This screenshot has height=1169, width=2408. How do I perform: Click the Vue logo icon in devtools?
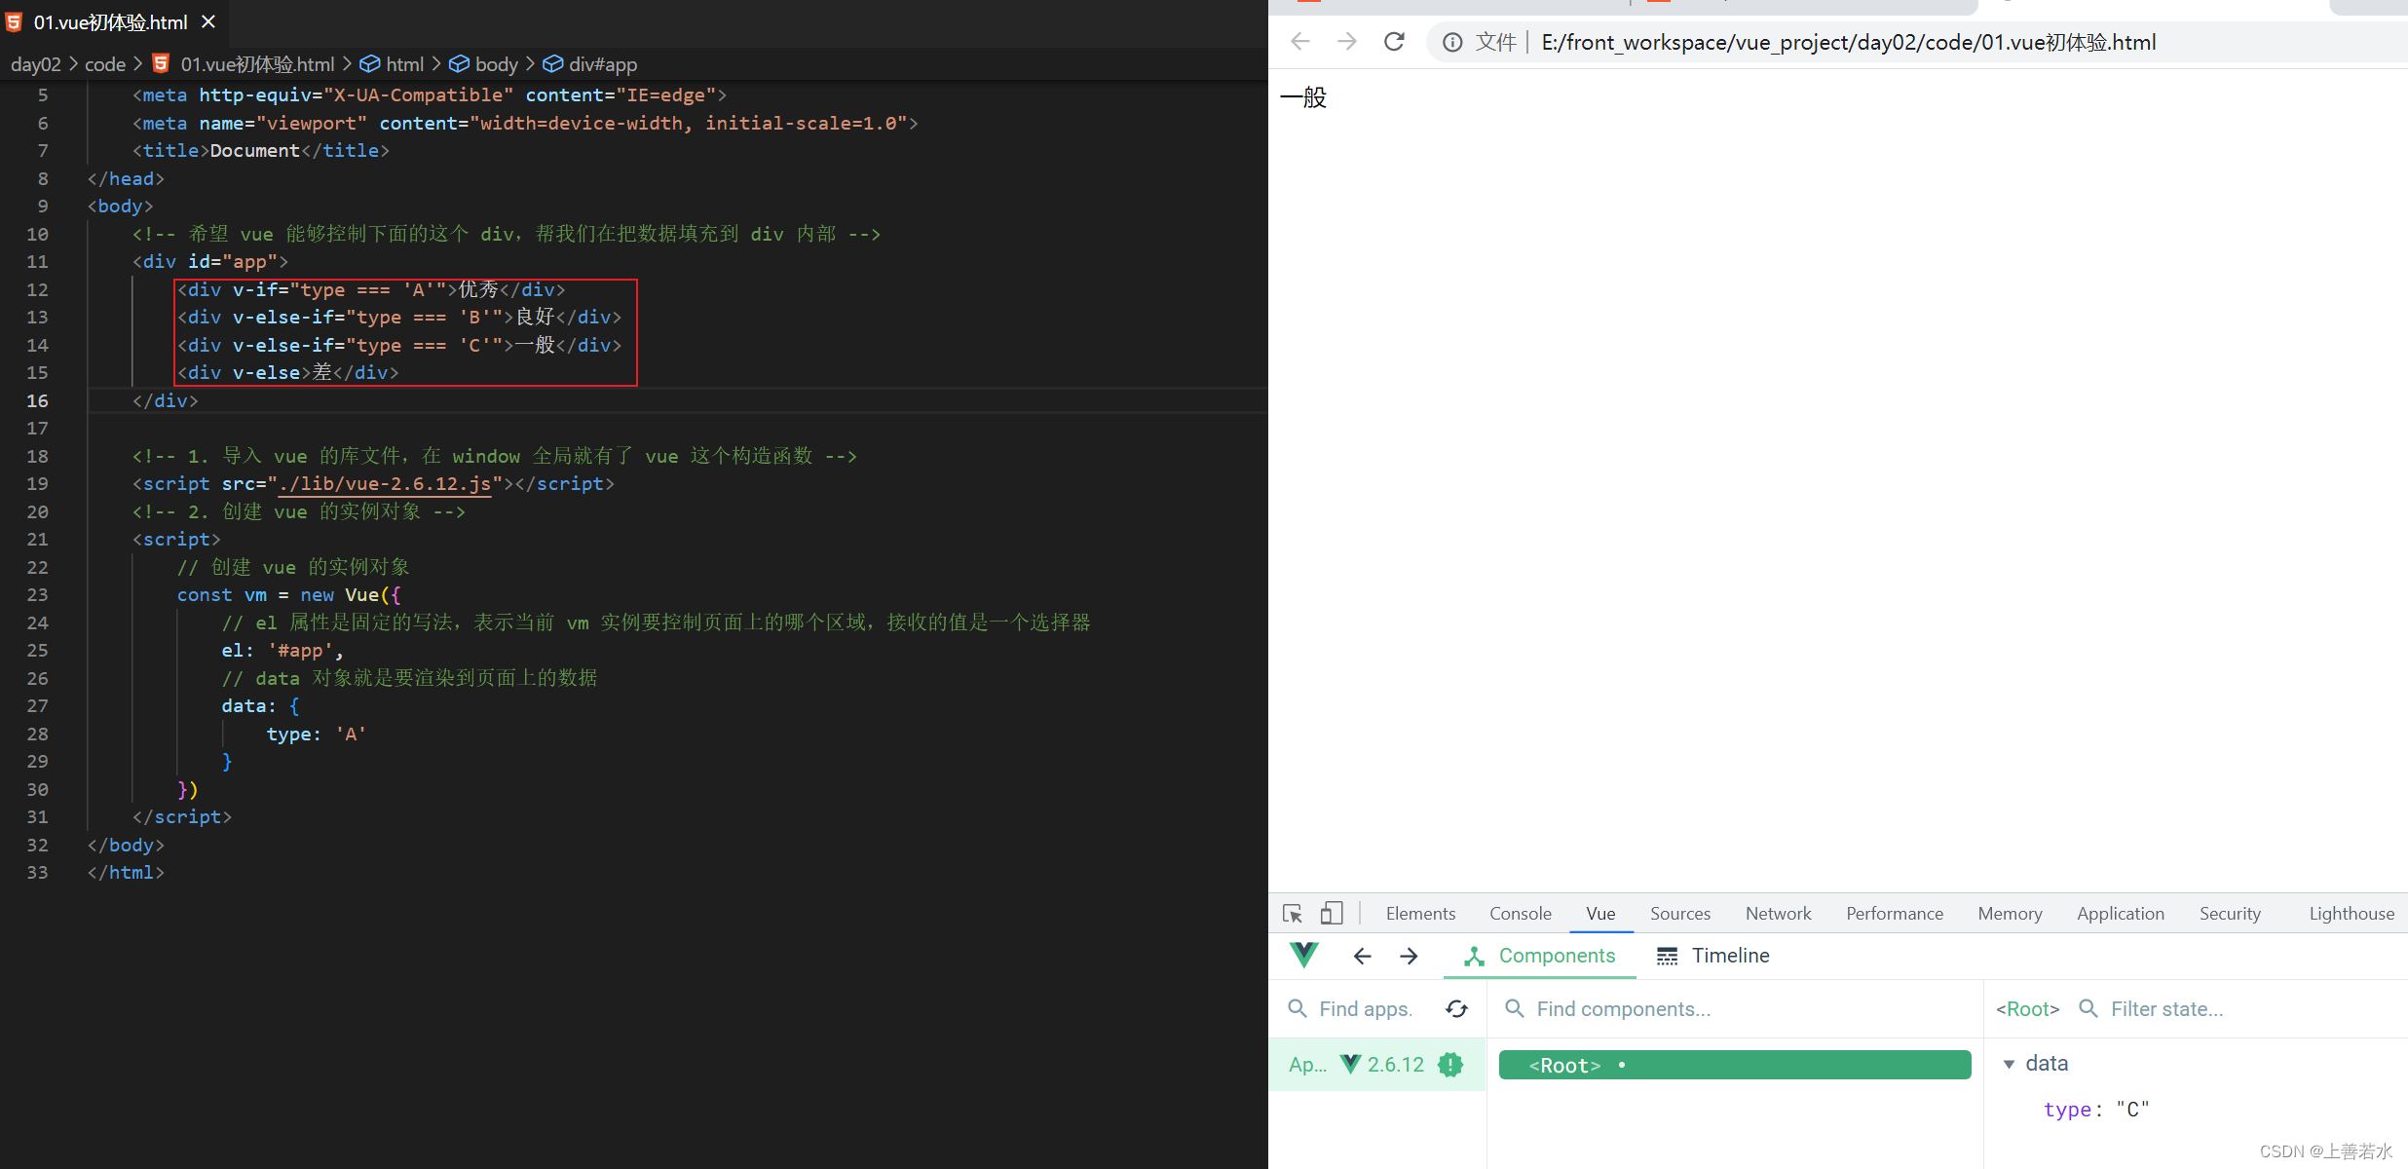tap(1303, 954)
